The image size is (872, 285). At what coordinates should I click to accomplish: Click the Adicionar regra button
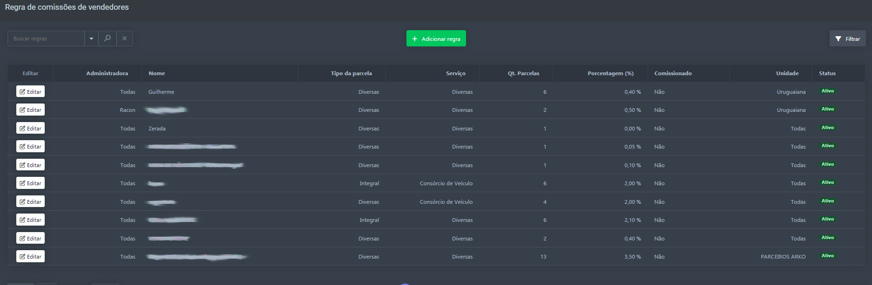436,39
